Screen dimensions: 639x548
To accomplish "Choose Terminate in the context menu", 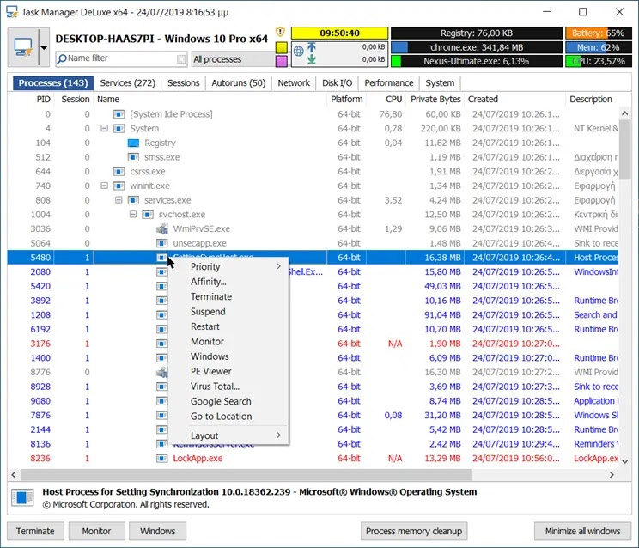I will [229, 296].
